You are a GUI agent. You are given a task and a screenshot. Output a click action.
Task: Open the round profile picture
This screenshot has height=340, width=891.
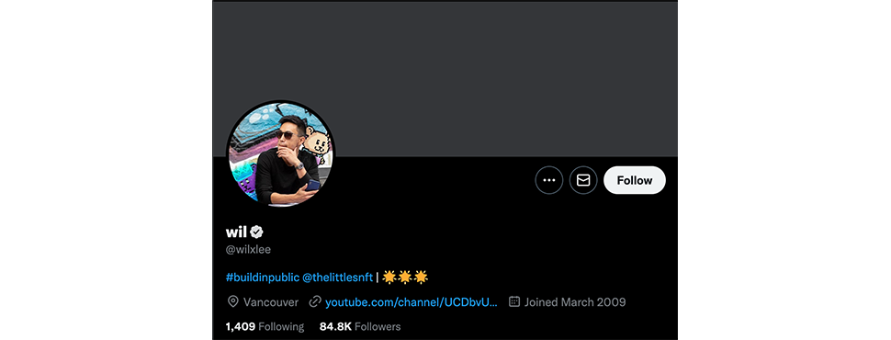(x=281, y=154)
